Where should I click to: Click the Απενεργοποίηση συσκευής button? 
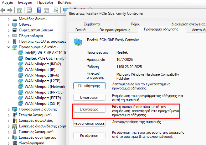pos(89,123)
